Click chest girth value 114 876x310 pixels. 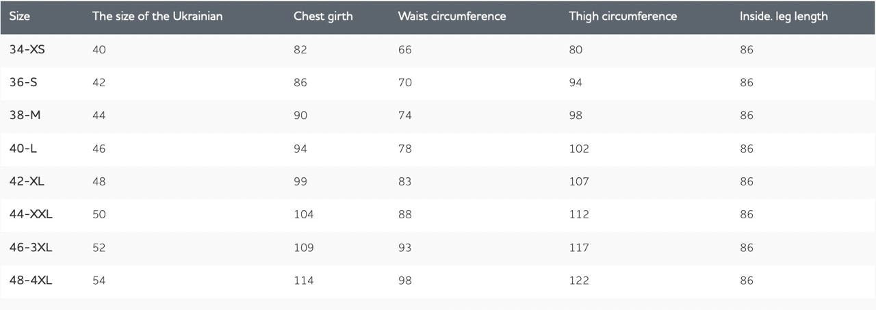304,280
